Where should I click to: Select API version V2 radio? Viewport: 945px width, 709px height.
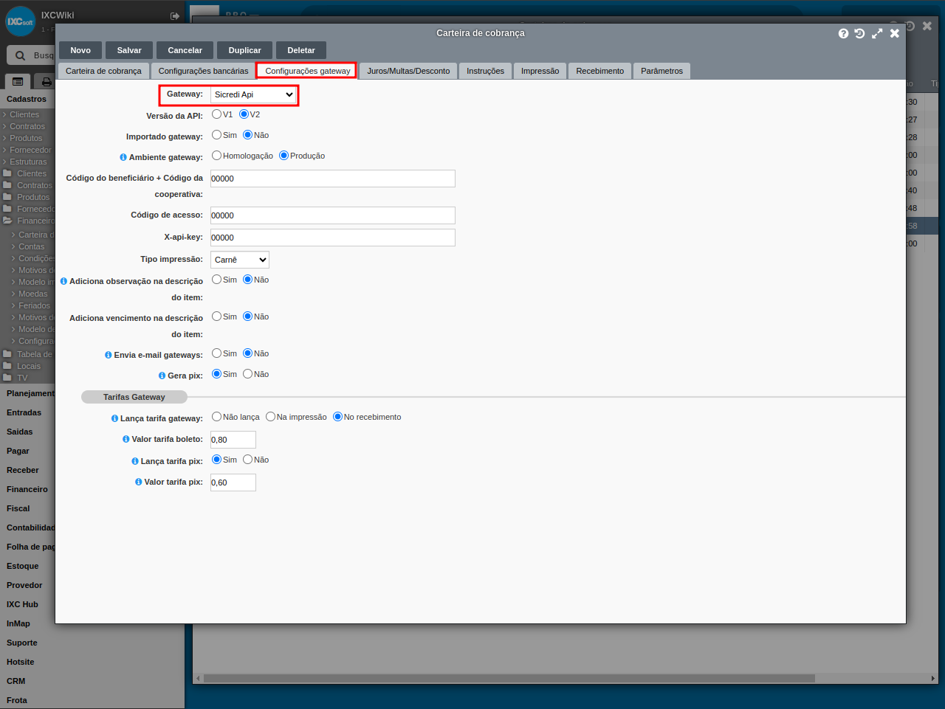point(244,114)
